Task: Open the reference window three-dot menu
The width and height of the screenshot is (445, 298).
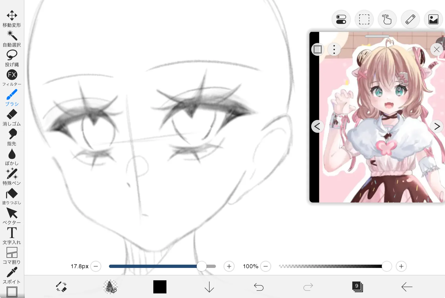Action: (334, 49)
